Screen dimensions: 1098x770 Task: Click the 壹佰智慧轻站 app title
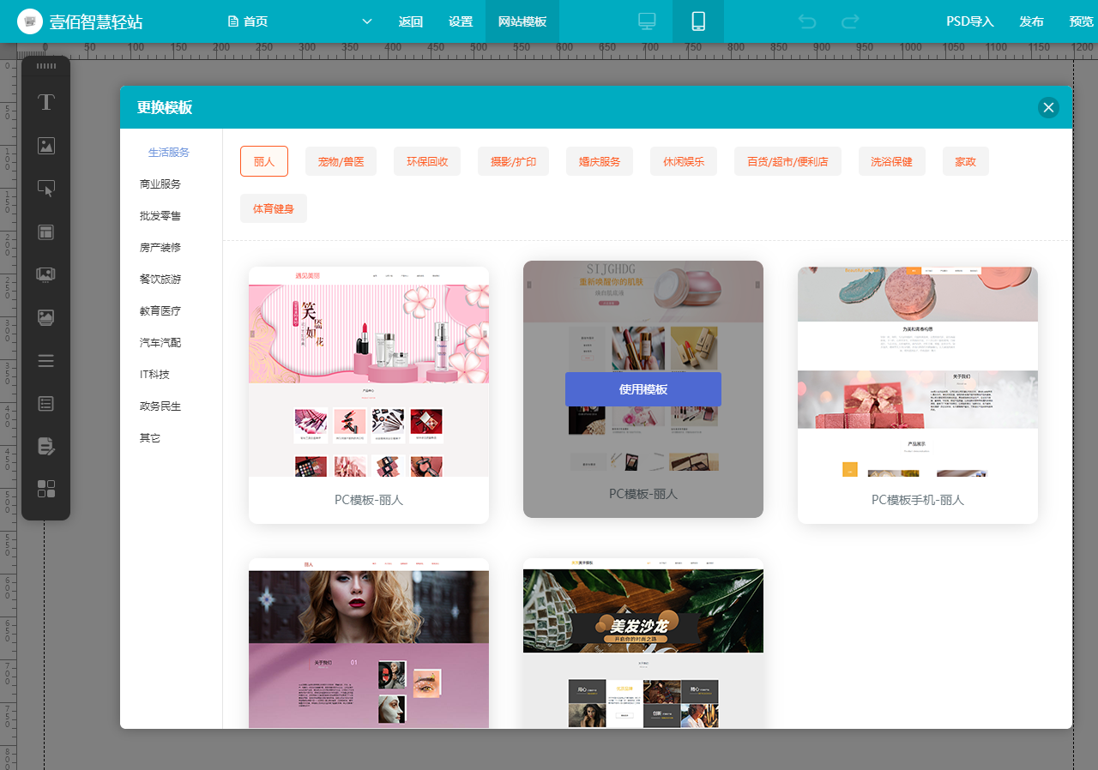coord(96,21)
